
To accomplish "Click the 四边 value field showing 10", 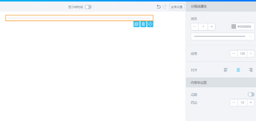I will tap(243, 102).
